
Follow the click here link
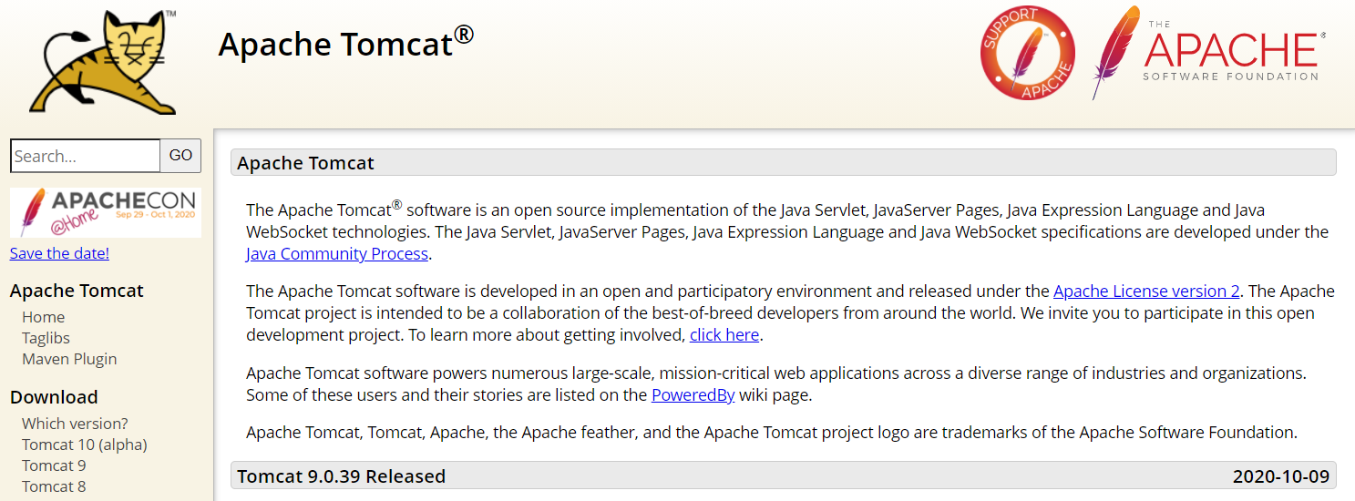coord(724,335)
